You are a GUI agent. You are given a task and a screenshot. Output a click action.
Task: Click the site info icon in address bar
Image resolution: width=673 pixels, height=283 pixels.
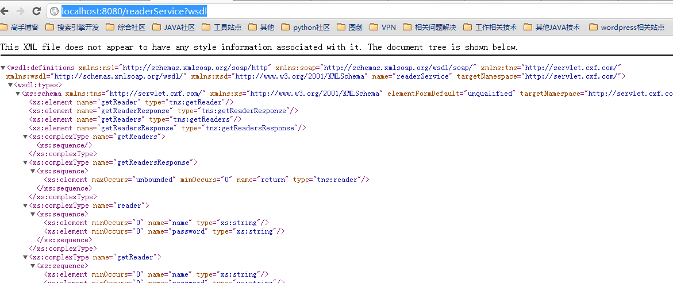[x=55, y=11]
